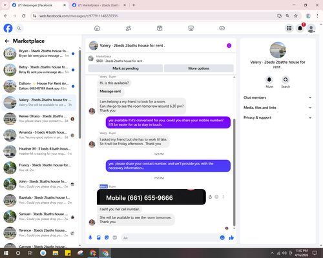This screenshot has height=258, width=323.
Task: React to the mobile number message with emoji icon
Action: pyautogui.click(x=216, y=197)
